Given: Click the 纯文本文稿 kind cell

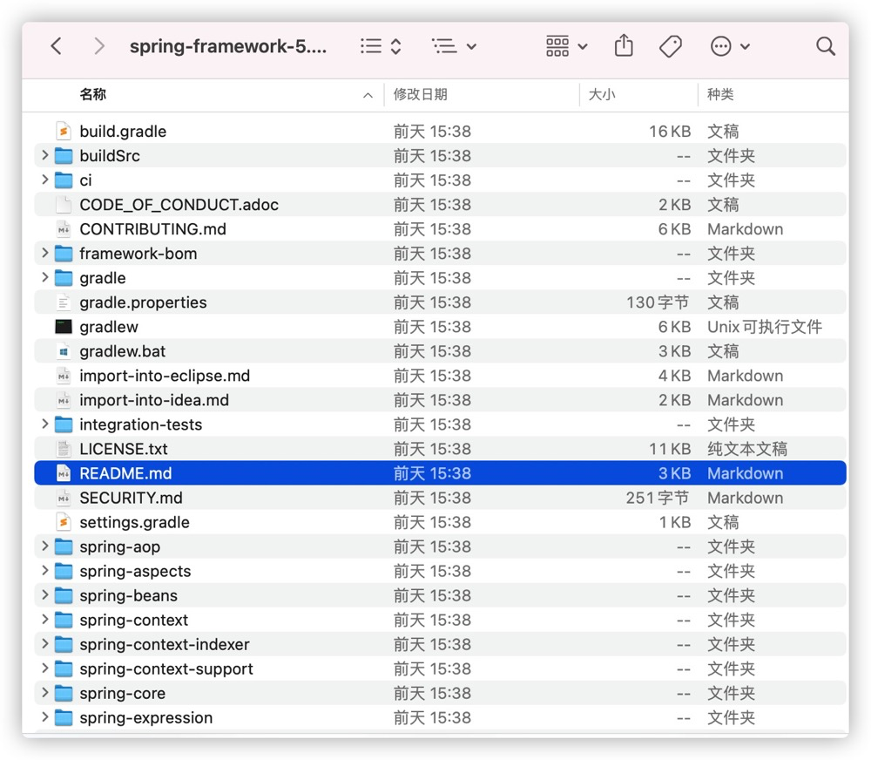Looking at the screenshot, I should click(x=747, y=449).
